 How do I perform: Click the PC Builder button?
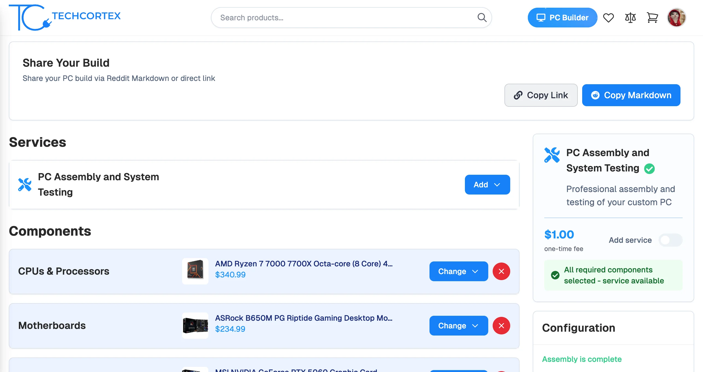coord(562,18)
